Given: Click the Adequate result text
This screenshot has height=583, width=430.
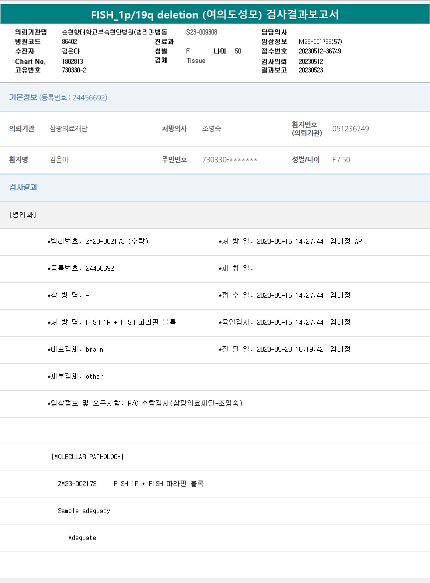Looking at the screenshot, I should 82,538.
